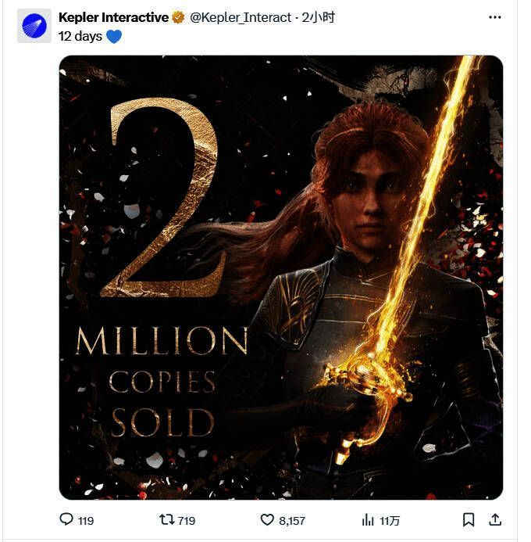Click the 8,157 likes count

pyautogui.click(x=292, y=520)
